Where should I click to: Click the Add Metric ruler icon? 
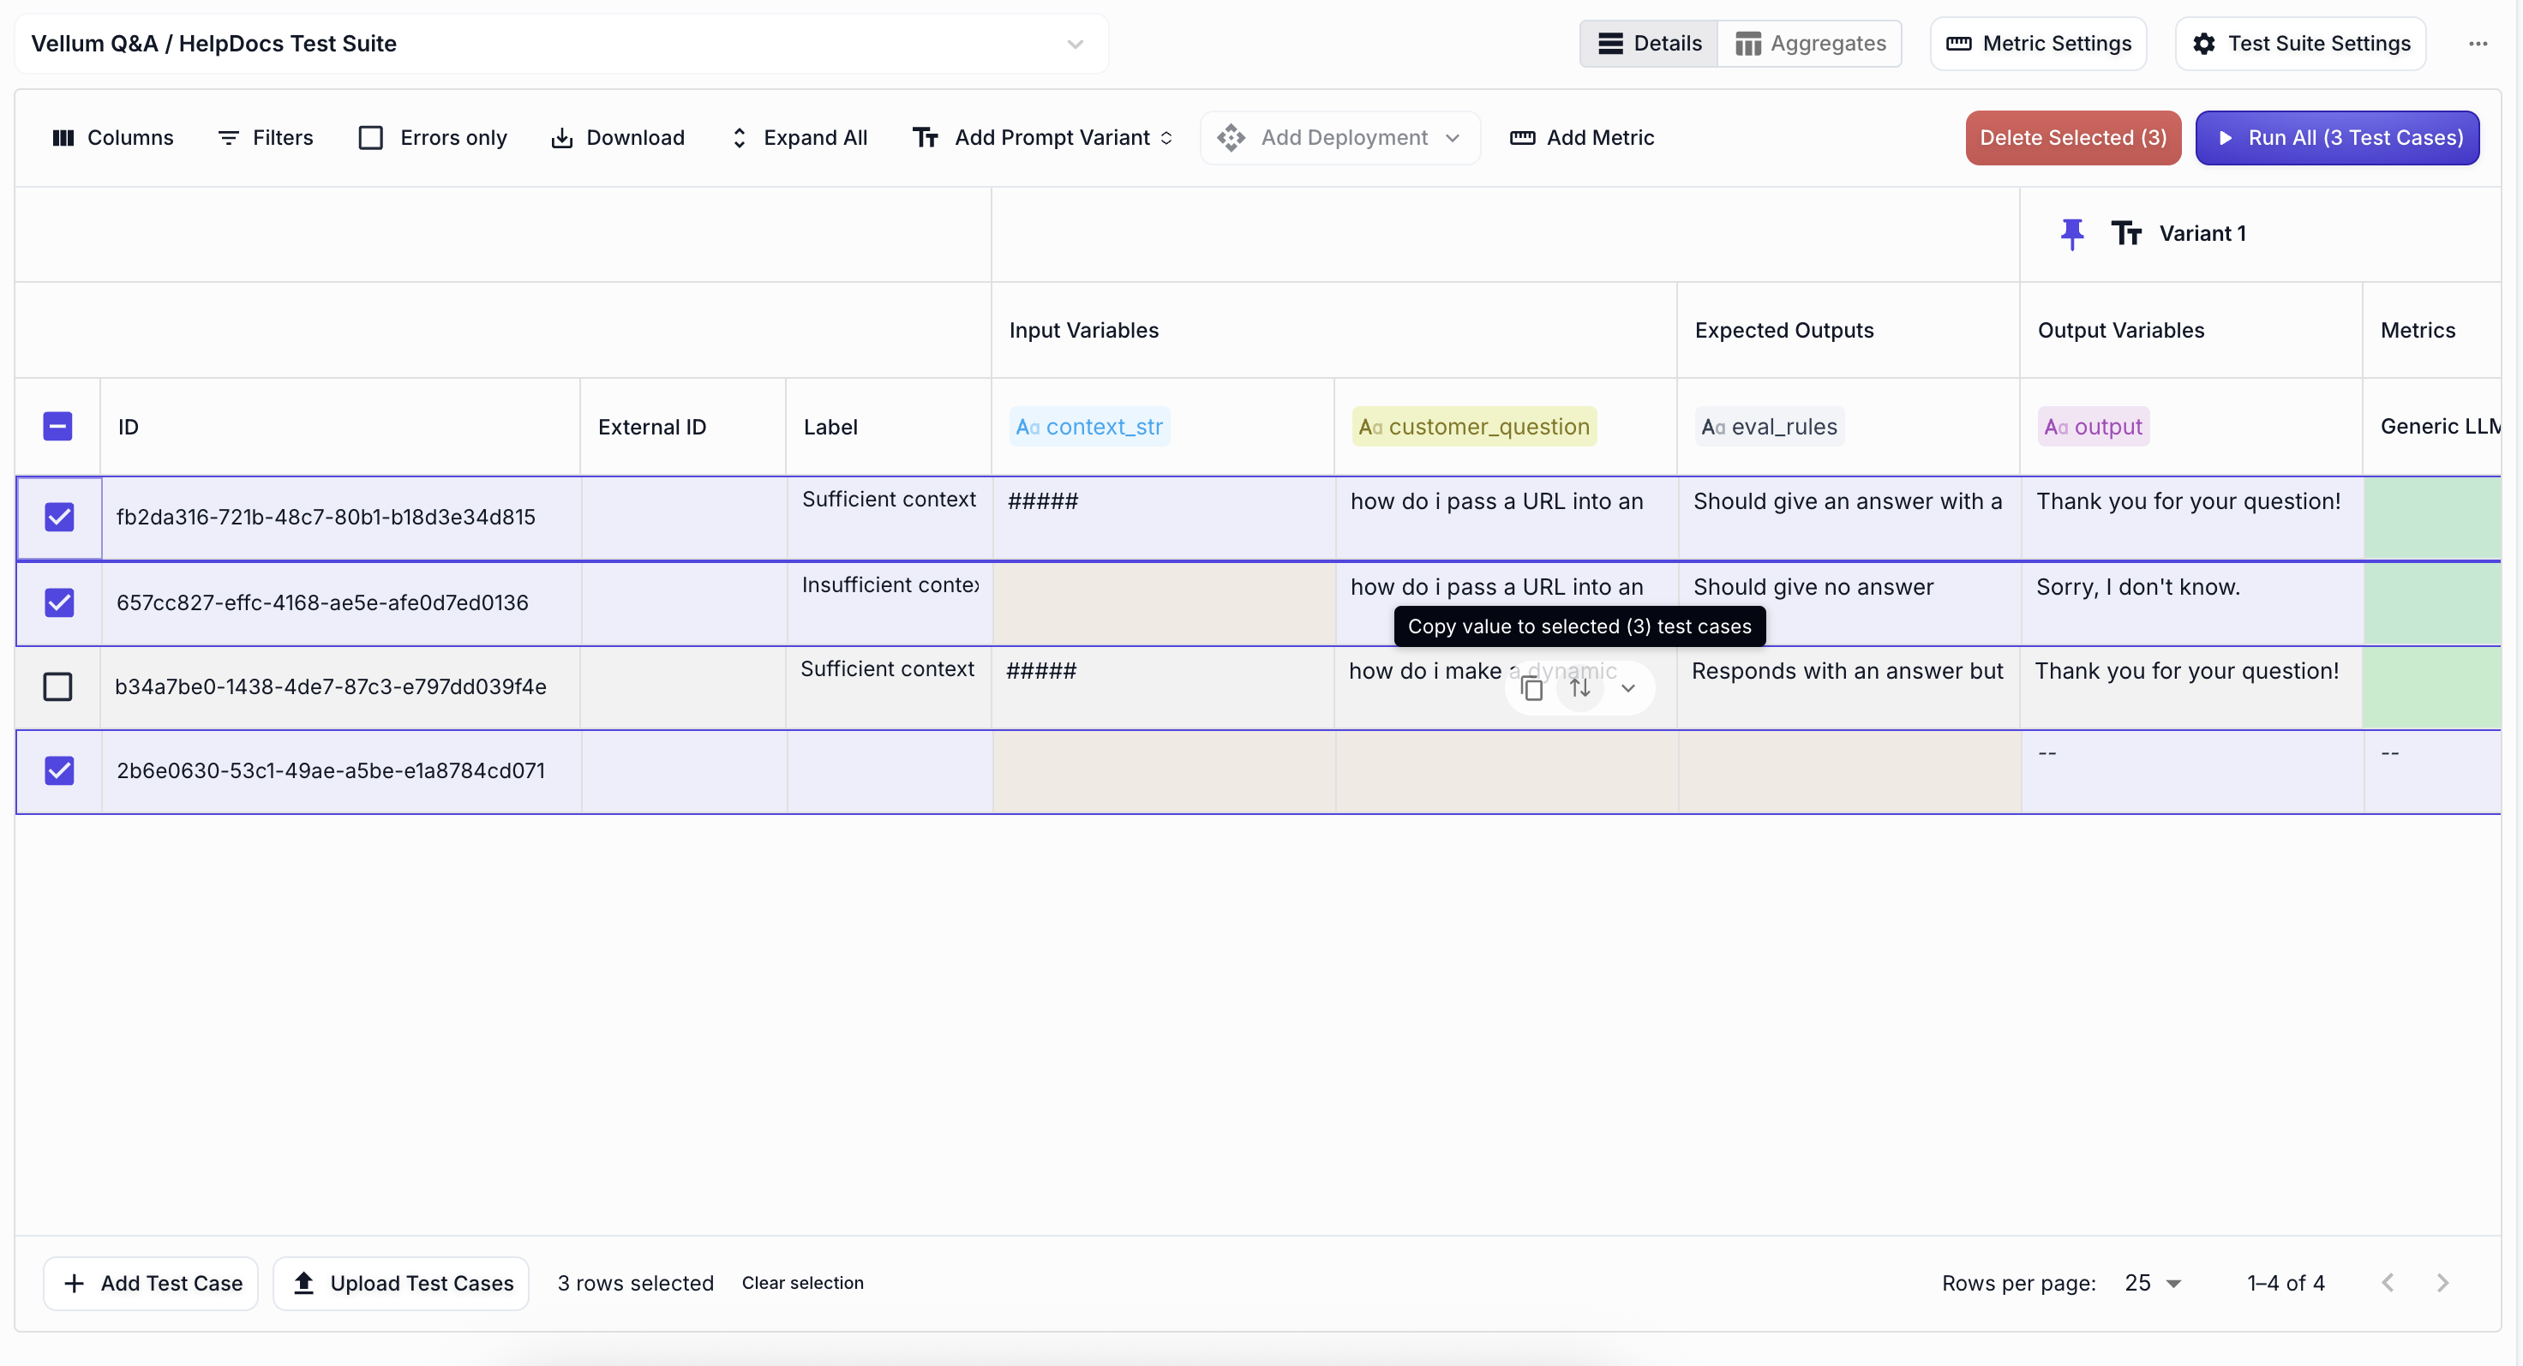tap(1522, 138)
